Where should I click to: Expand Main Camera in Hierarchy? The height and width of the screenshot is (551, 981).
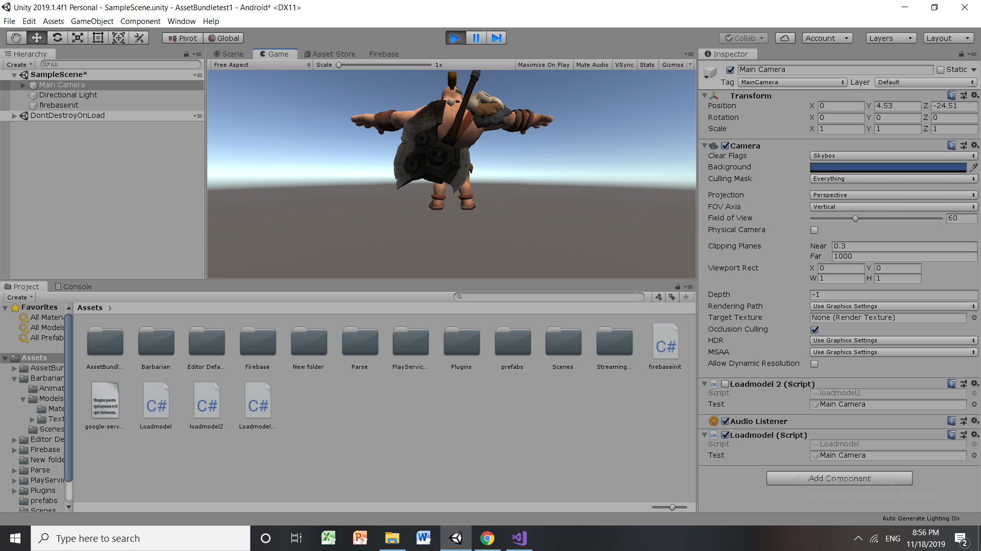pyautogui.click(x=23, y=85)
